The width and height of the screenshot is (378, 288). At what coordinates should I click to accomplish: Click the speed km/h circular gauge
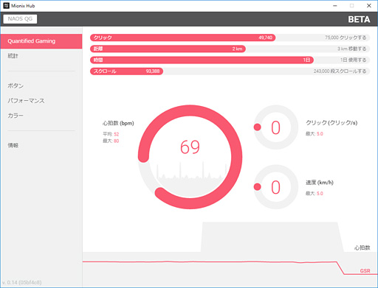tap(276, 187)
